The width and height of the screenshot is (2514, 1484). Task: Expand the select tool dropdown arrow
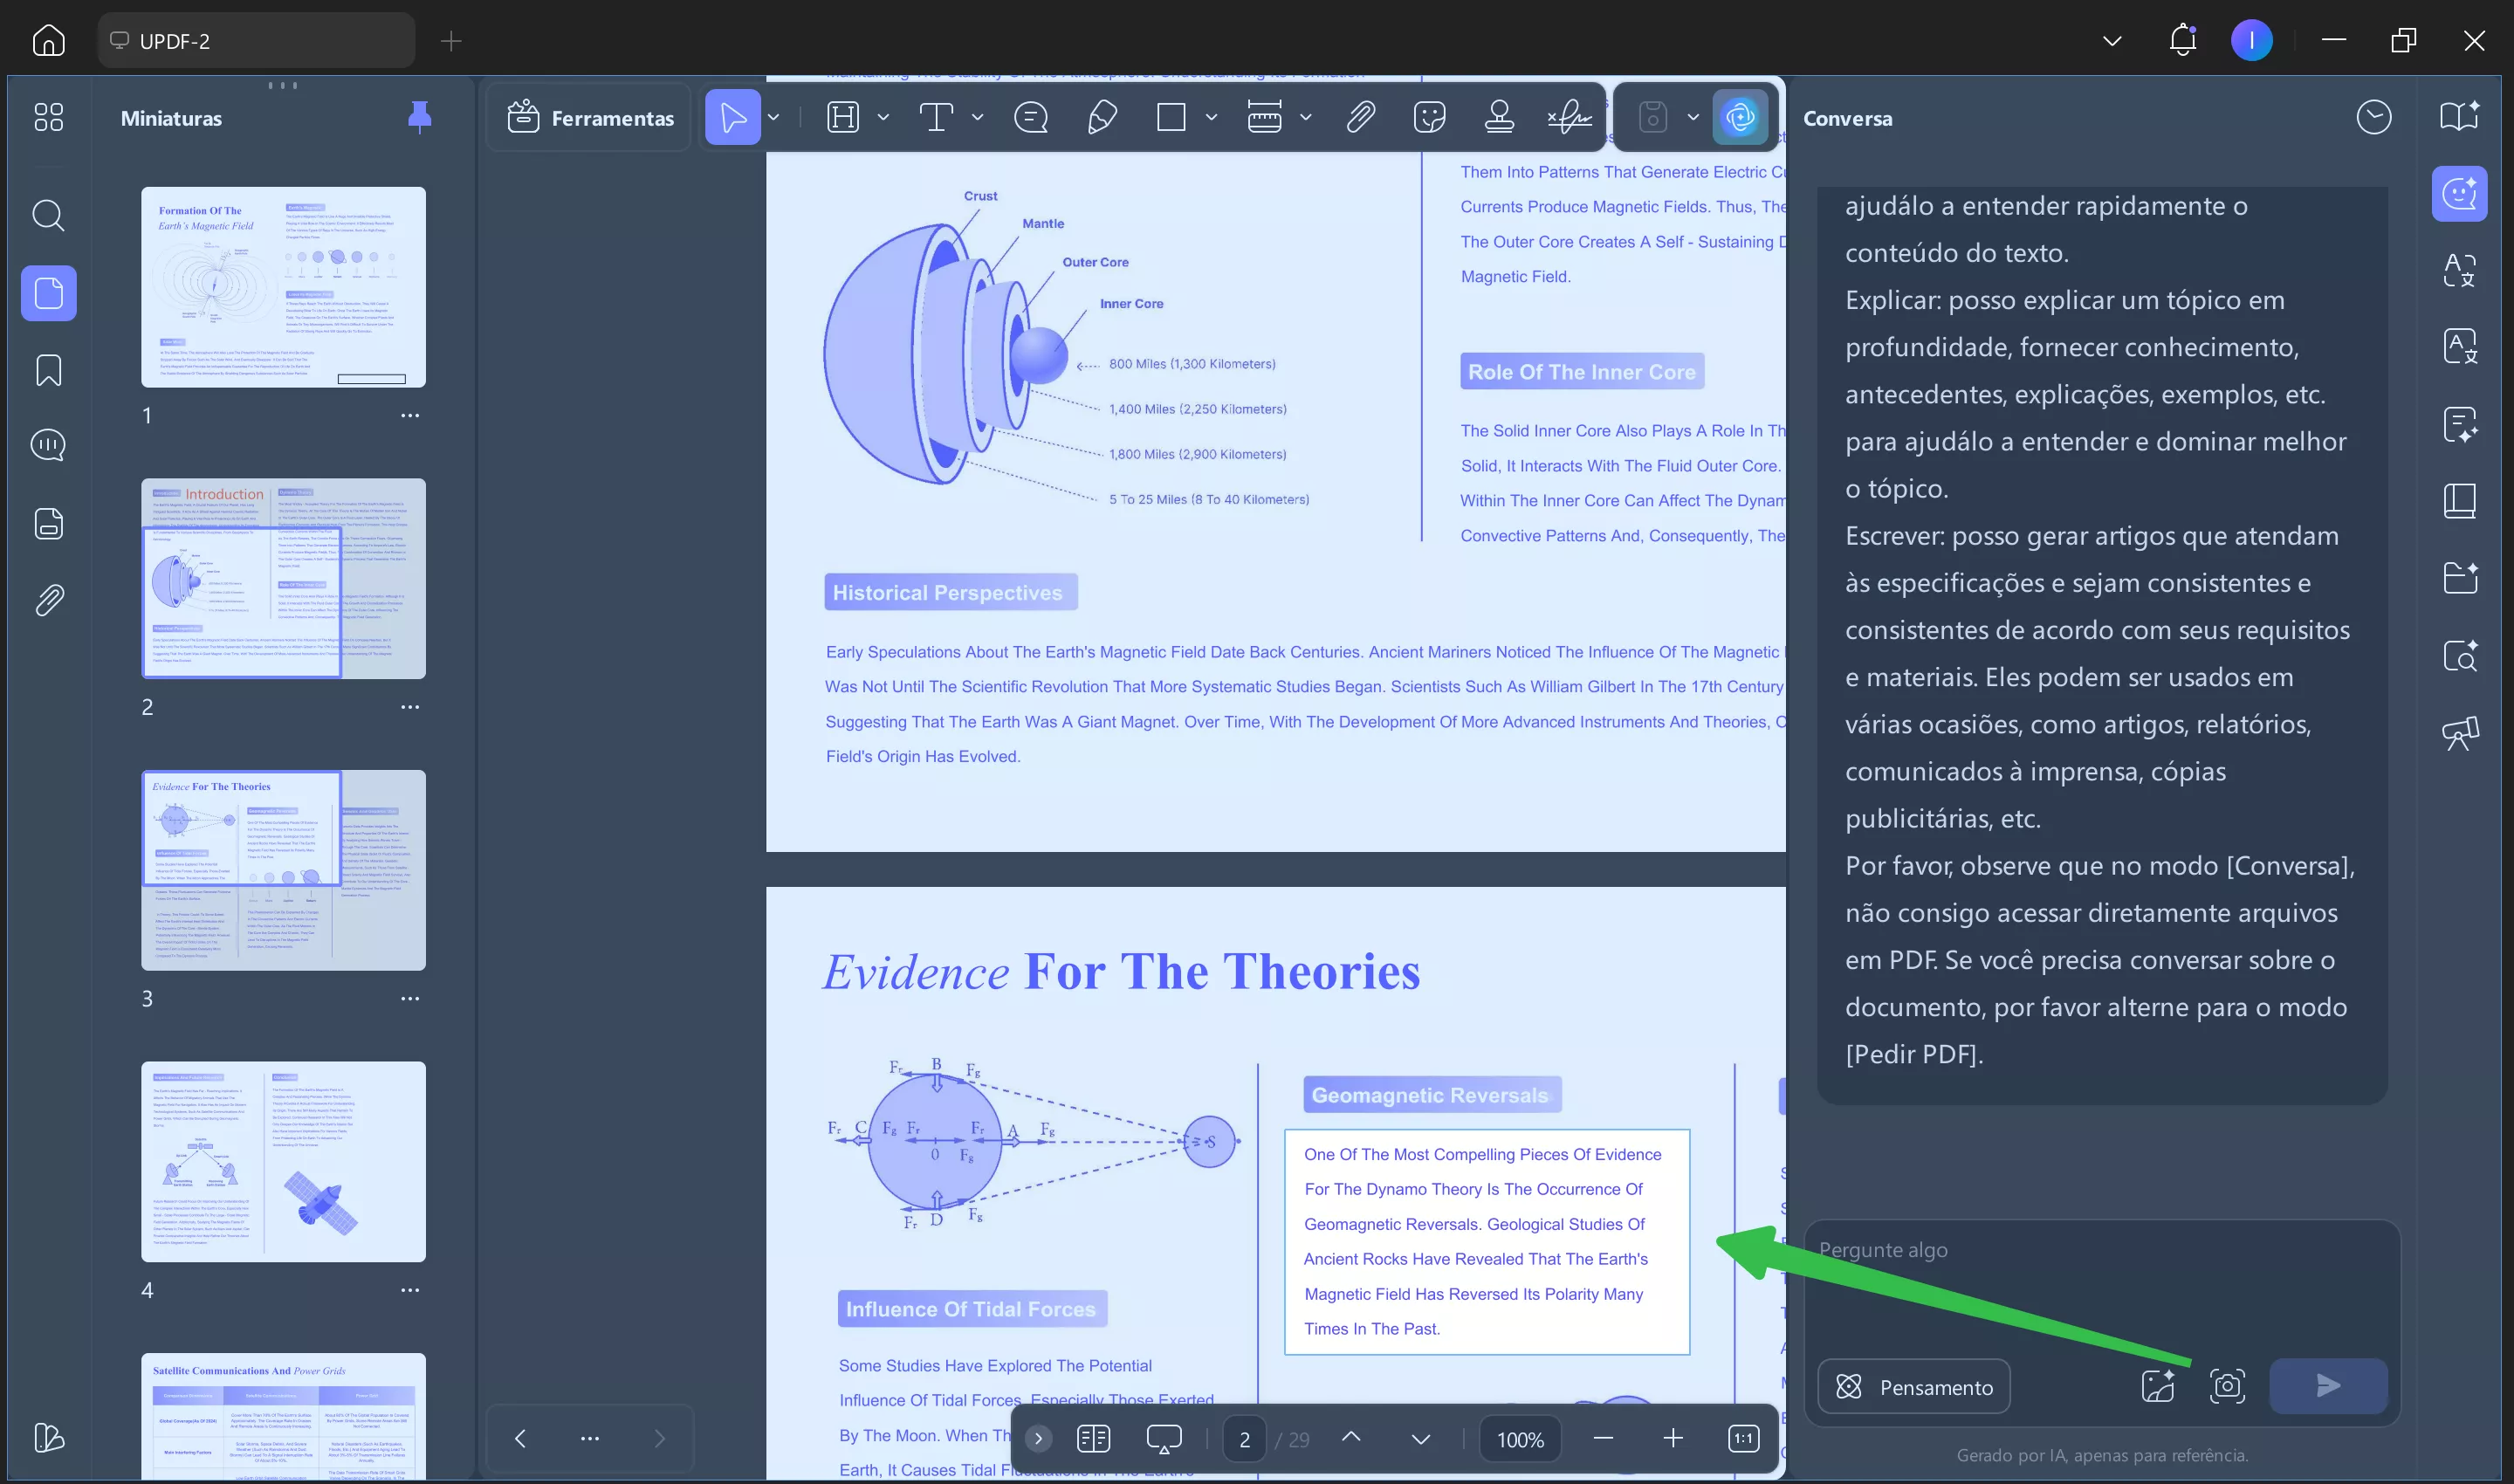tap(773, 118)
